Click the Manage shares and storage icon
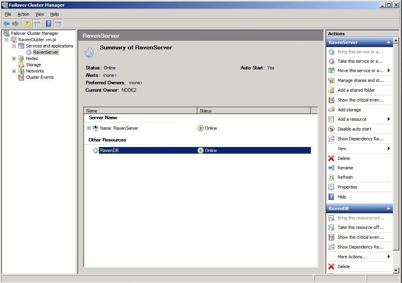The height and width of the screenshot is (283, 402). (331, 80)
